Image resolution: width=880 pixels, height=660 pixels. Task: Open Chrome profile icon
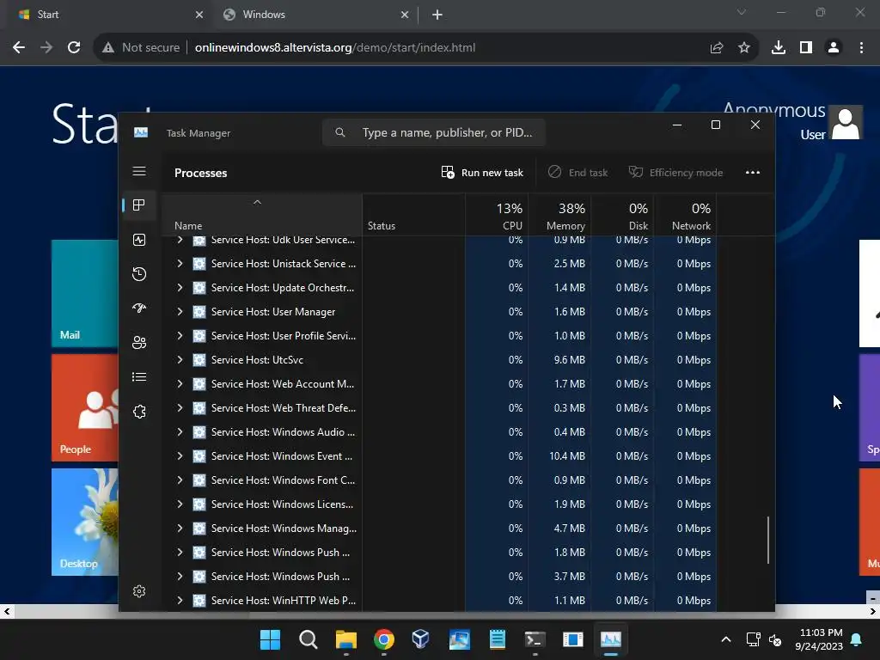(834, 48)
